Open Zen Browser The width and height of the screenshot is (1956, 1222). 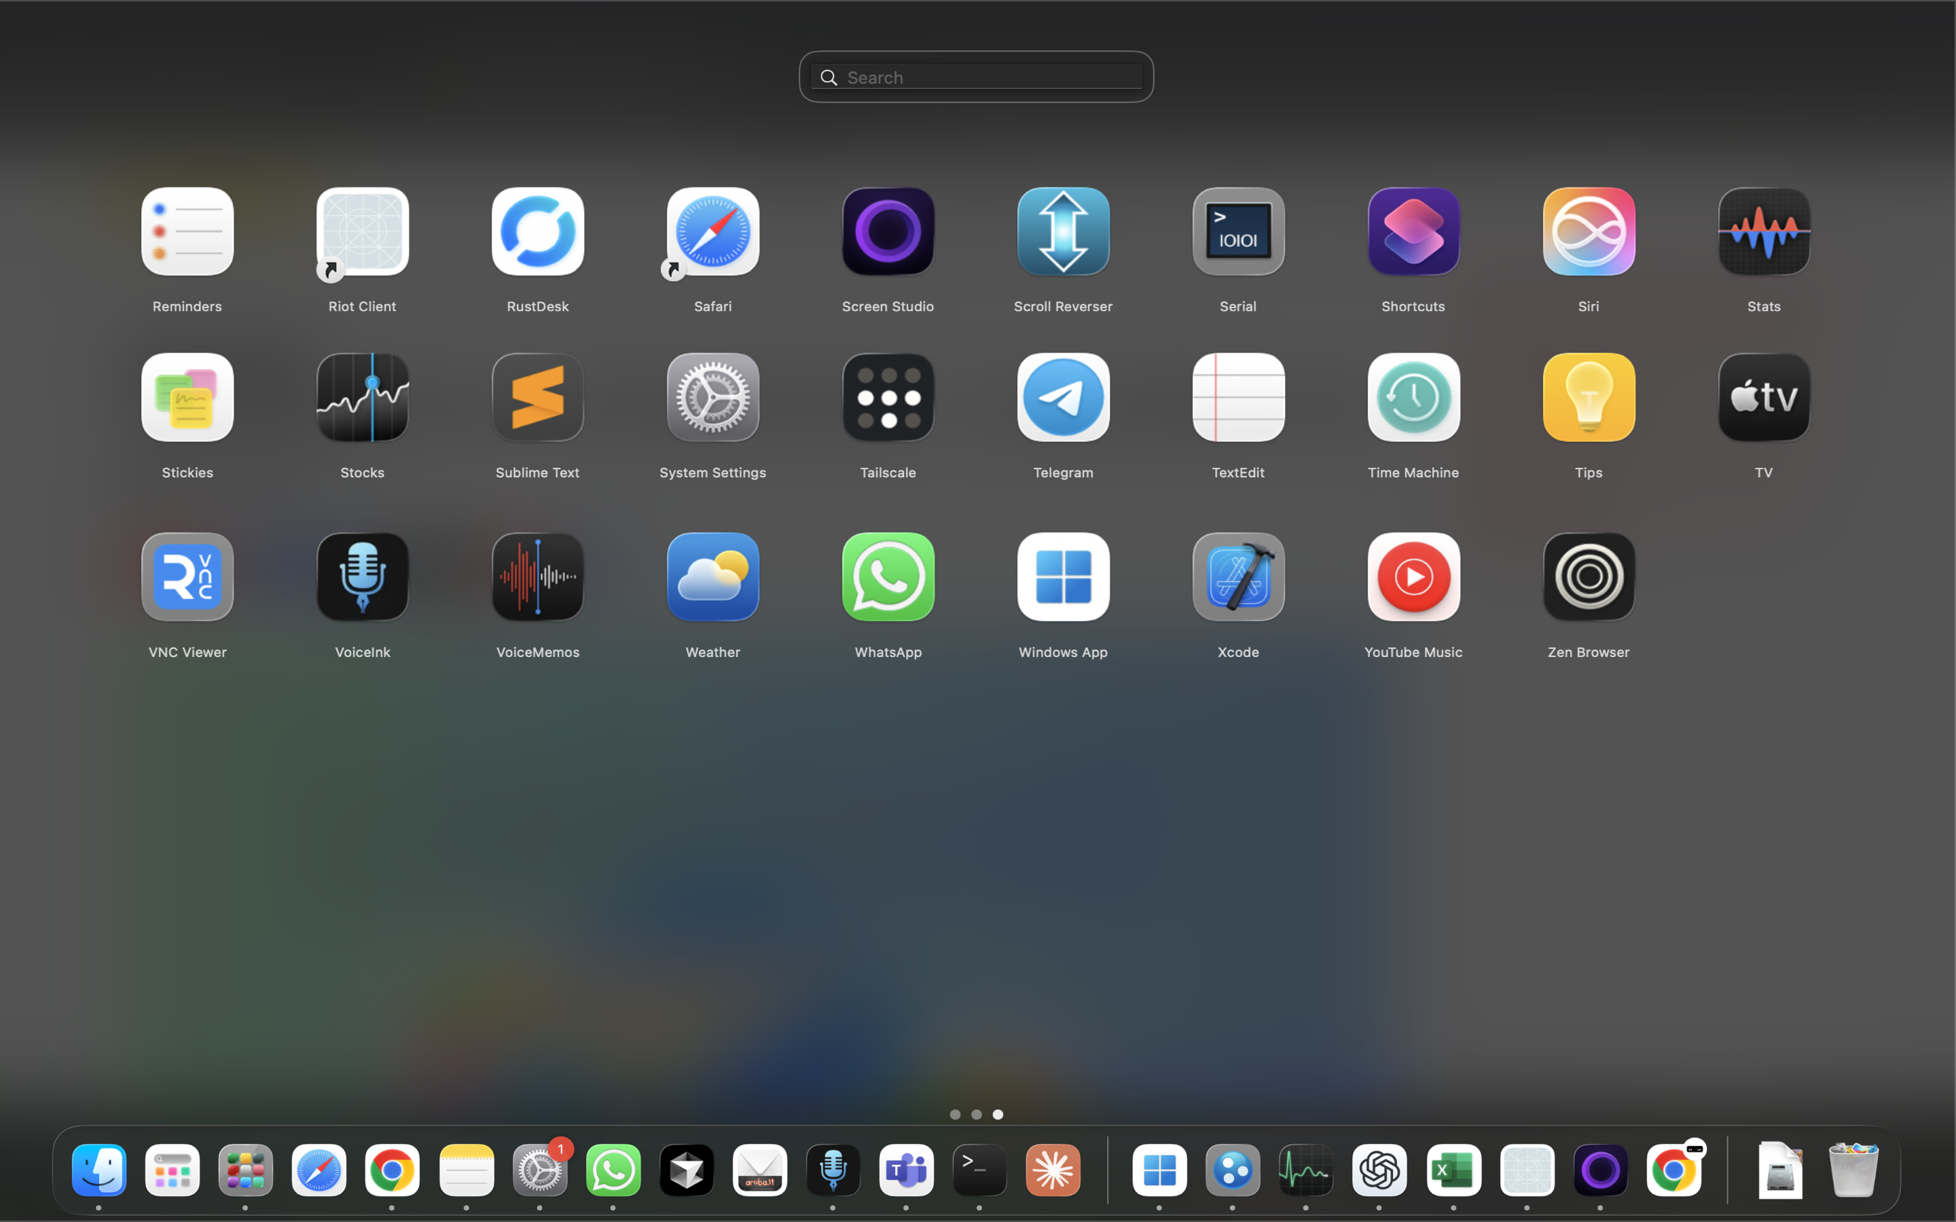click(1589, 577)
